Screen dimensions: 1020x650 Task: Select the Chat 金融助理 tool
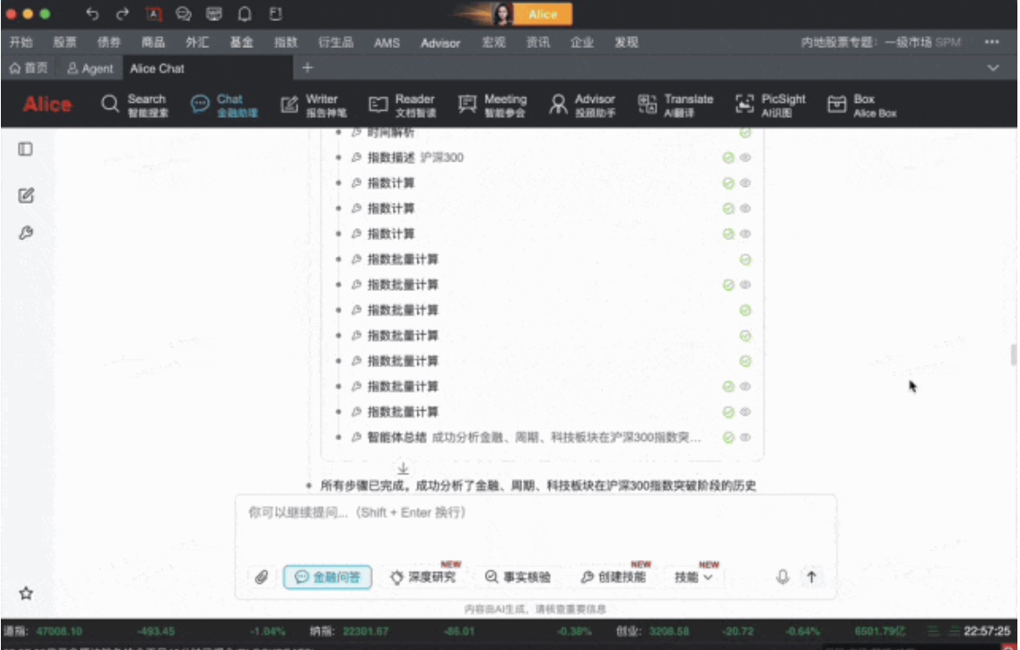click(224, 105)
